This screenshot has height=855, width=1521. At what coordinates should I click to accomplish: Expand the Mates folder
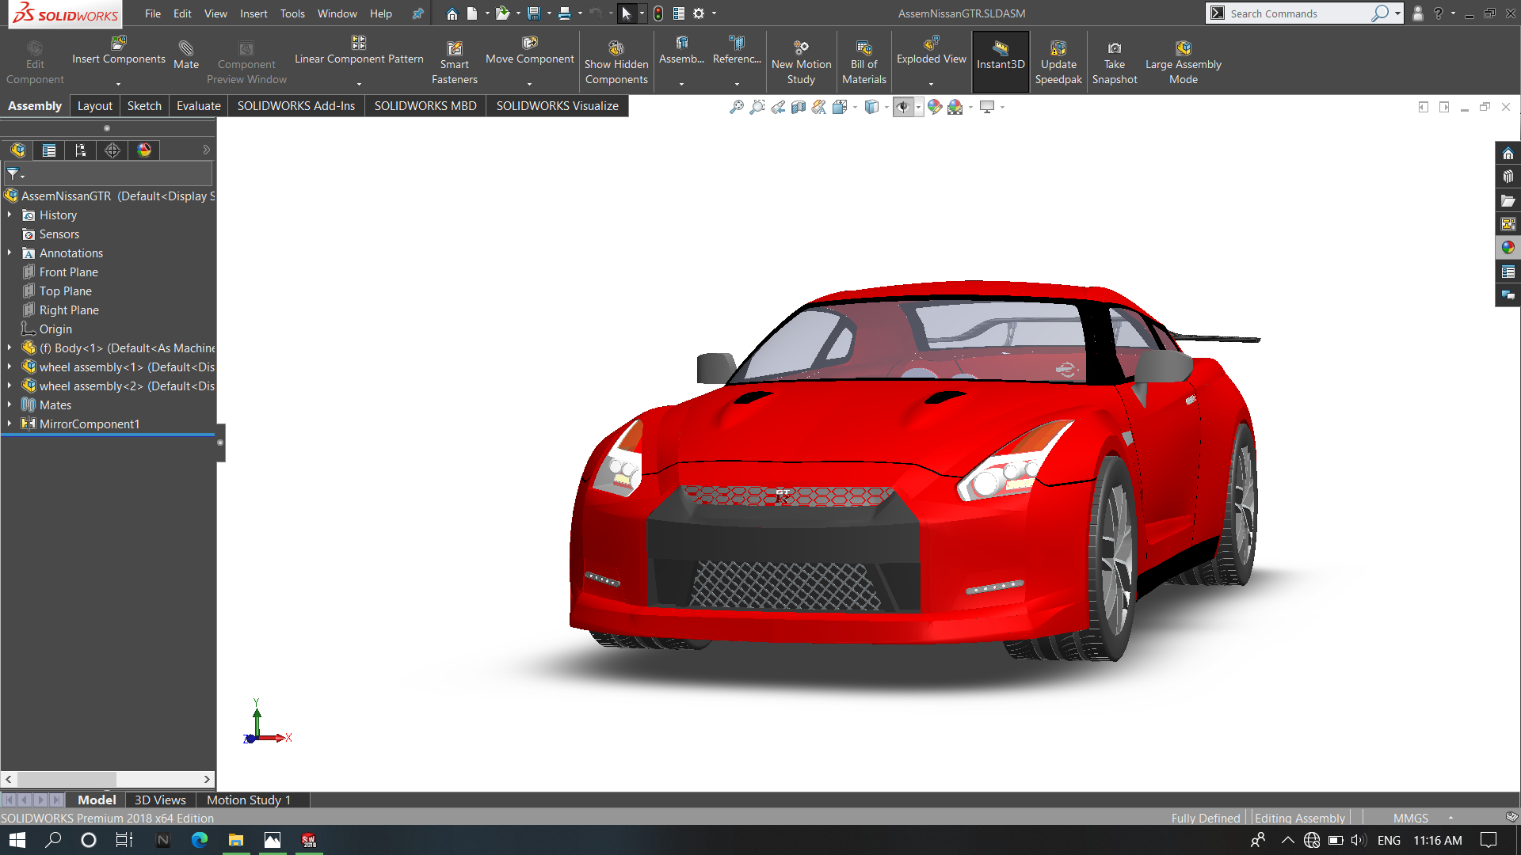pos(10,405)
